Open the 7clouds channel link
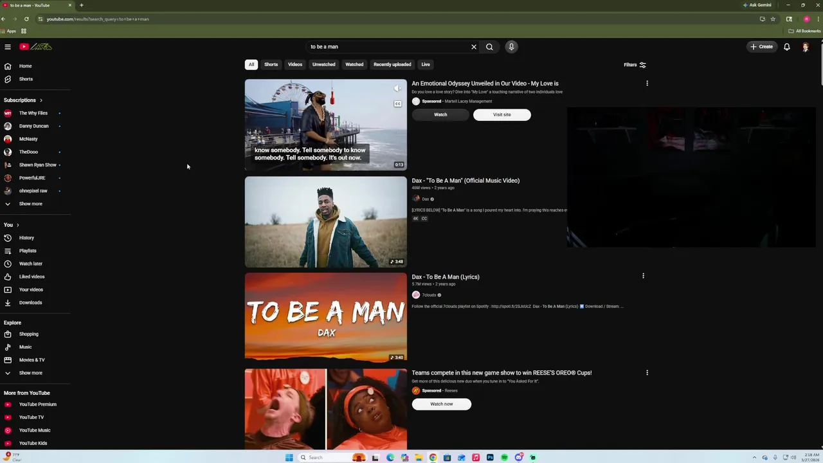 coord(429,295)
